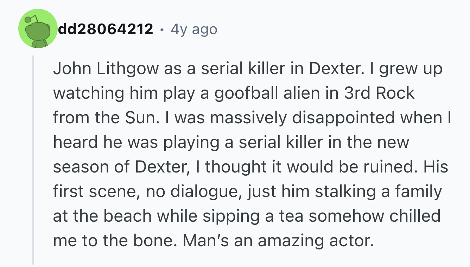Screen dimensions: 470x267
Task: Click "me to the bone" in last line
Action: tap(116, 241)
